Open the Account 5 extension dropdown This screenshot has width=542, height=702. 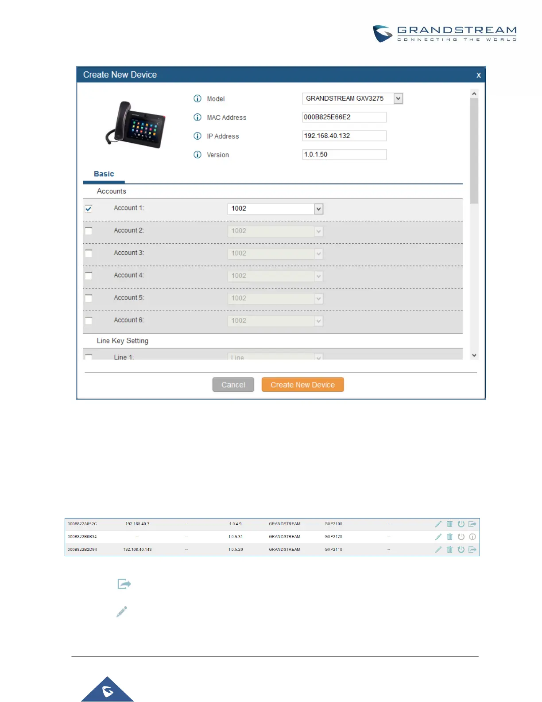pyautogui.click(x=275, y=298)
